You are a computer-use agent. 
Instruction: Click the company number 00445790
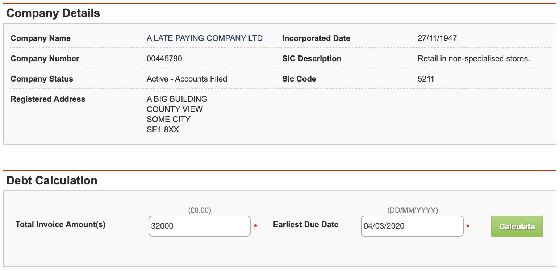coord(164,59)
